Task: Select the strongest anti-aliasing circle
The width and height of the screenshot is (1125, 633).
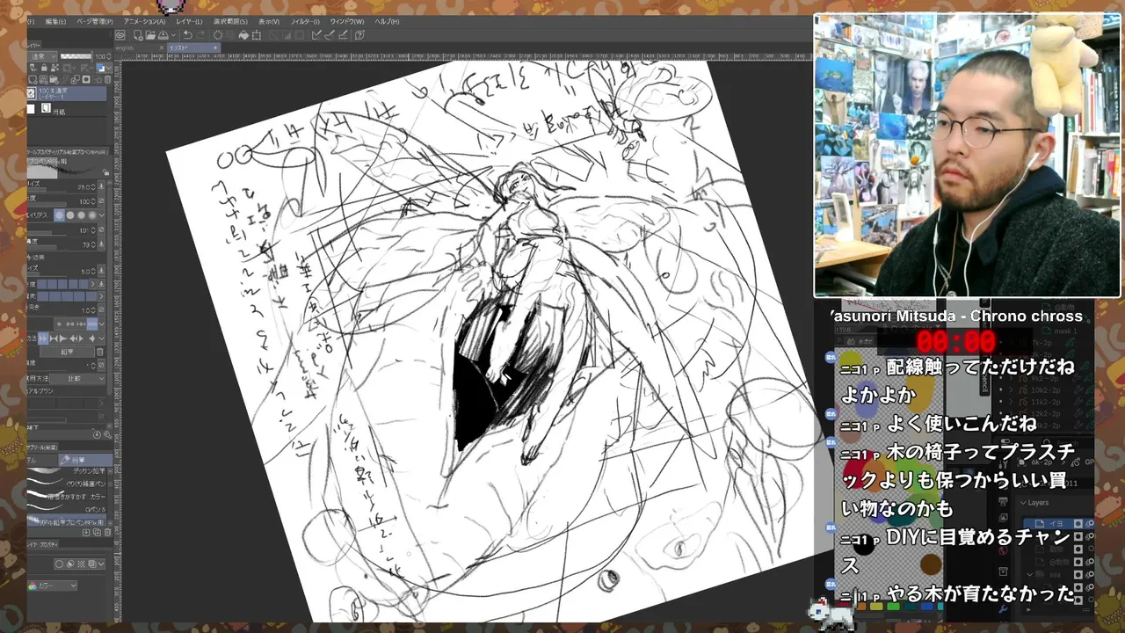Action: coord(91,215)
